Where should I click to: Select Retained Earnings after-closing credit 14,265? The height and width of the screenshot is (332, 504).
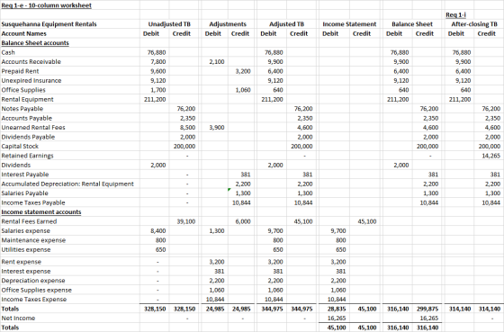point(491,156)
